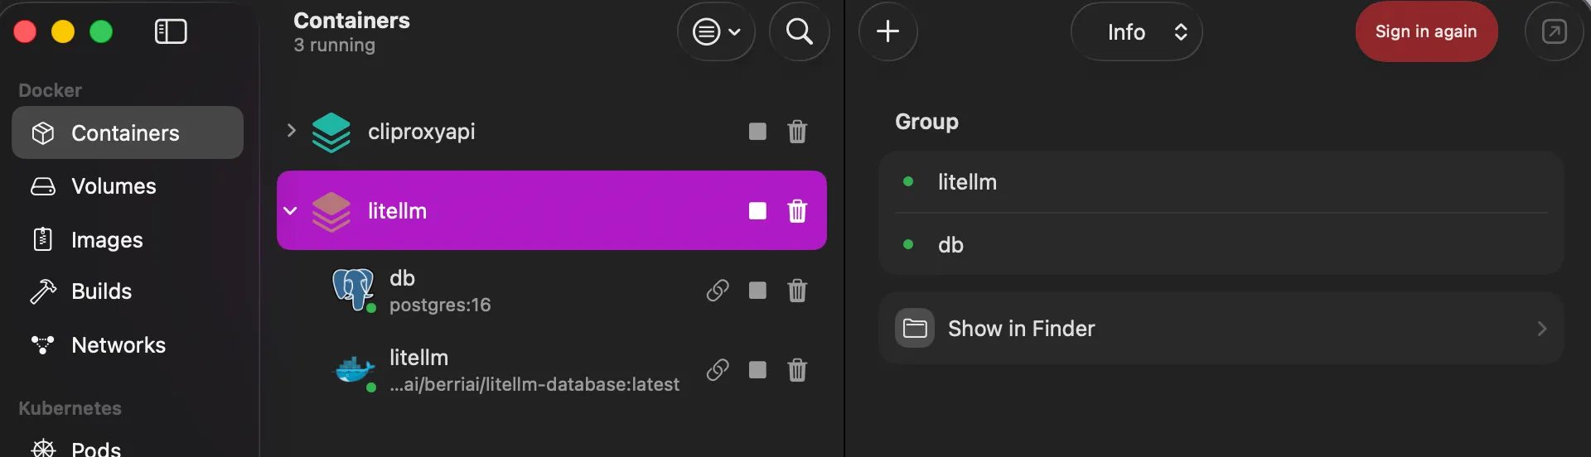The height and width of the screenshot is (457, 1591).
Task: Open link for litellm-database container
Action: [x=718, y=370]
